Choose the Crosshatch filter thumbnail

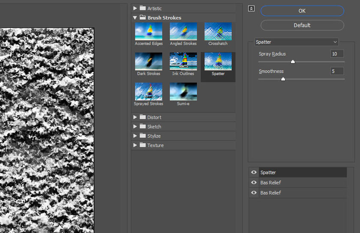click(x=218, y=31)
